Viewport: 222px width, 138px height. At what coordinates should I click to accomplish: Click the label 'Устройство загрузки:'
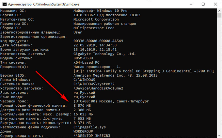coord(22,88)
